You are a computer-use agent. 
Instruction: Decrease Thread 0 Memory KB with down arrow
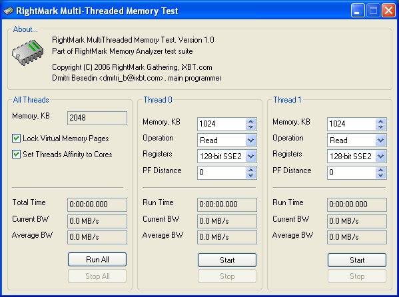[251, 127]
